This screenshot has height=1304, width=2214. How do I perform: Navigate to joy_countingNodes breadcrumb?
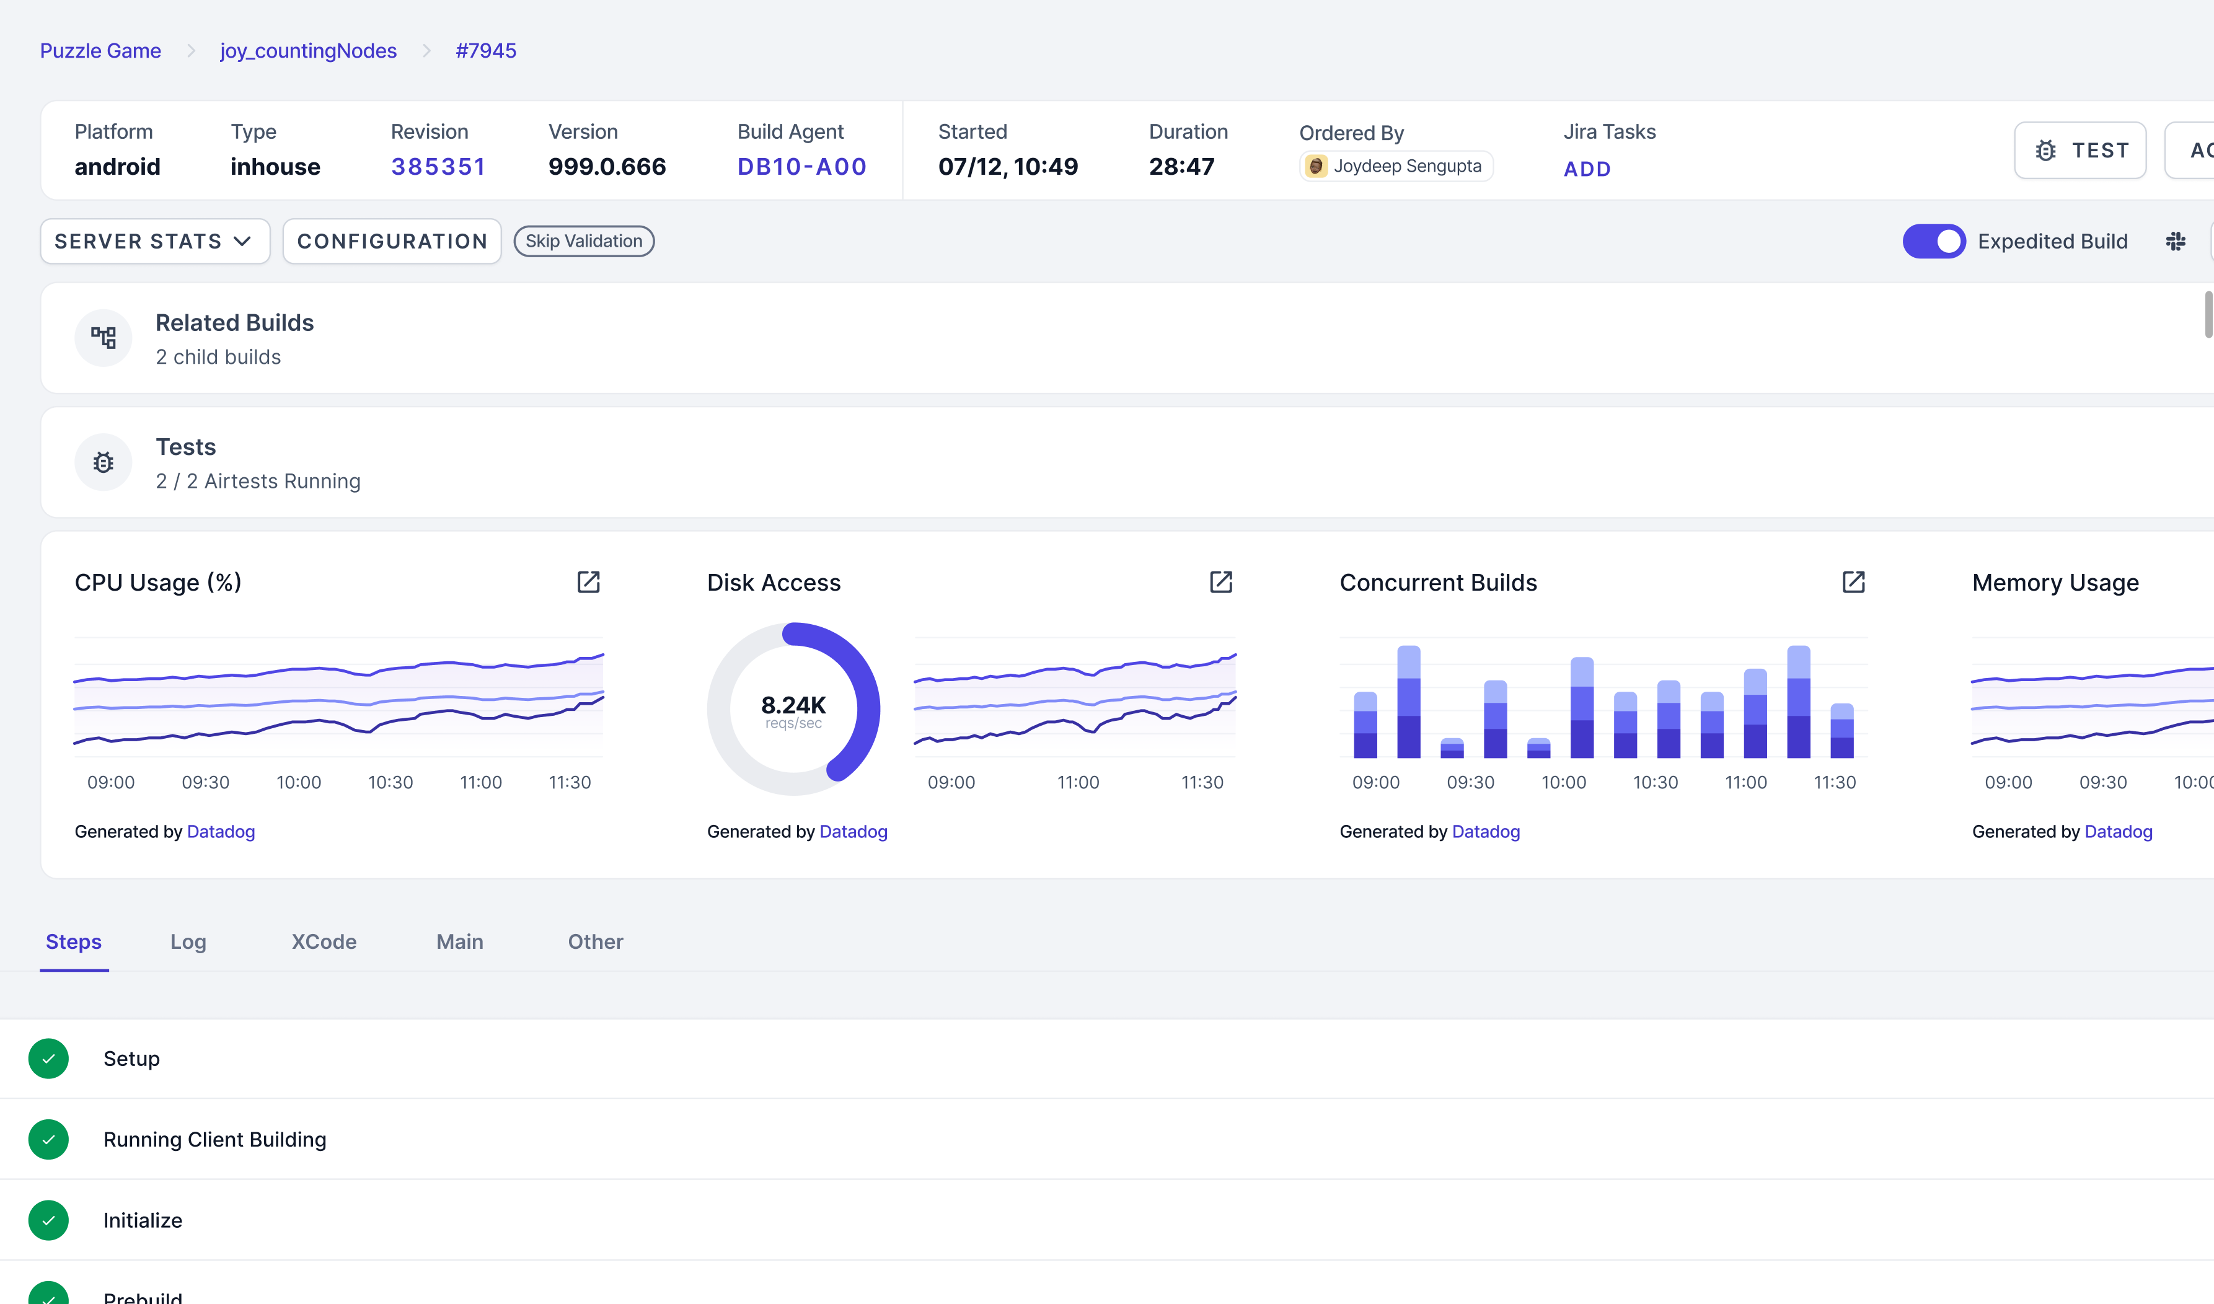(x=307, y=50)
